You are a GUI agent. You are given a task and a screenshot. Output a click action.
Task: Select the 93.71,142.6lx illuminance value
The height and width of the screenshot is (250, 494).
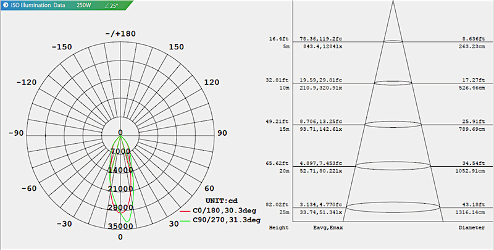point(320,130)
